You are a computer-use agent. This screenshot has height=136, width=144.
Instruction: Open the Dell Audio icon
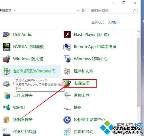pos(6,35)
